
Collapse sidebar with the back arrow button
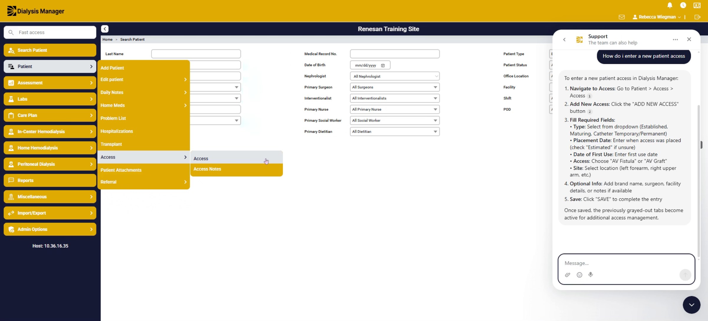[x=105, y=29]
